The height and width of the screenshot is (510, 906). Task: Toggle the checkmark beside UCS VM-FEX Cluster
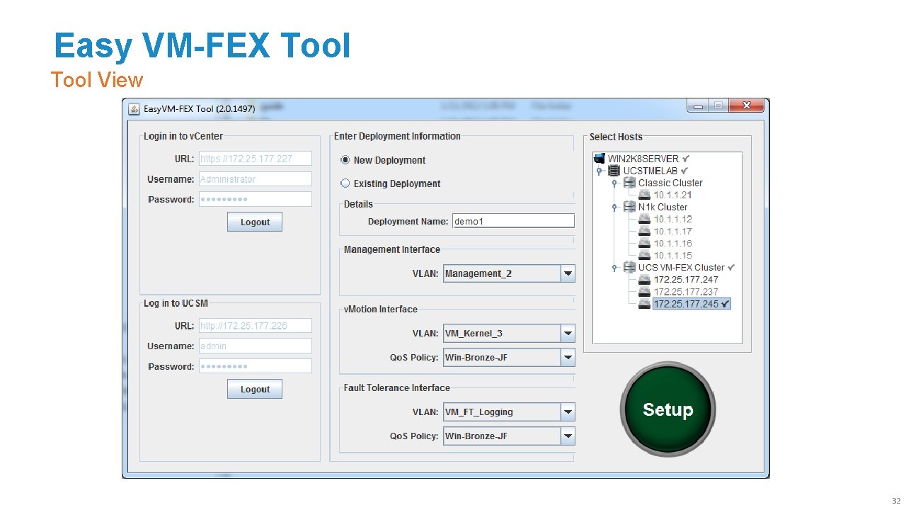point(731,267)
